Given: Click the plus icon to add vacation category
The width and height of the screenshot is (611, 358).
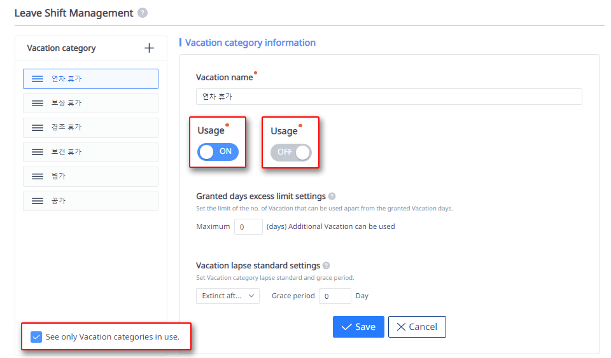Looking at the screenshot, I should point(149,48).
